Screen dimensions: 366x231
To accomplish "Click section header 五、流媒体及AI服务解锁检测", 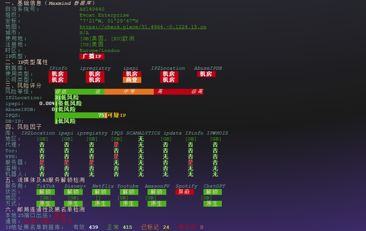I will click(x=45, y=180).
